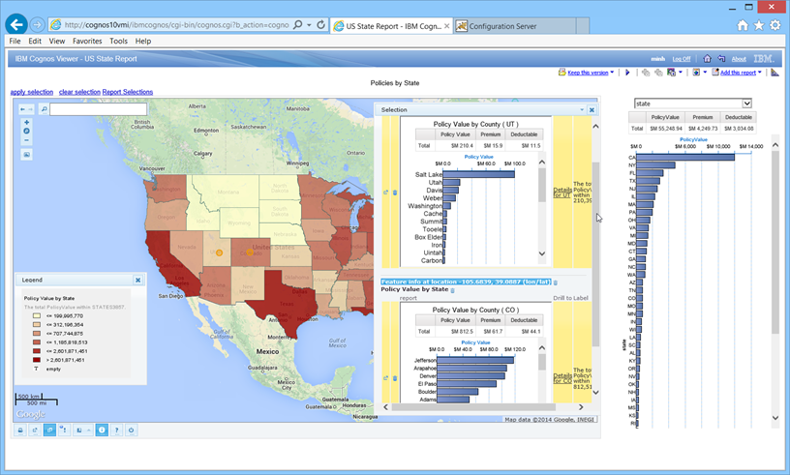Click the book icon in map toolbar
The height and width of the screenshot is (475, 790).
pyautogui.click(x=79, y=430)
